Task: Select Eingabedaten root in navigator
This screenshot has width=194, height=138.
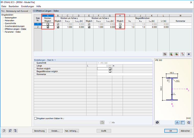Action: 7,15
